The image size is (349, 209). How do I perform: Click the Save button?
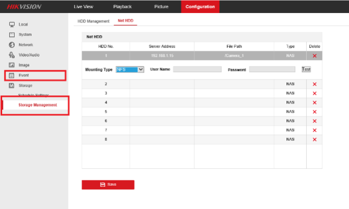tap(108, 185)
